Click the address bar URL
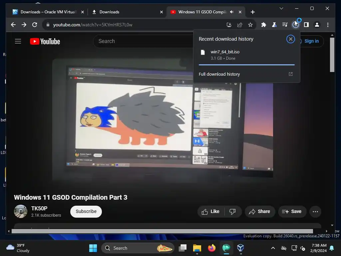The width and height of the screenshot is (341, 256). click(x=93, y=25)
